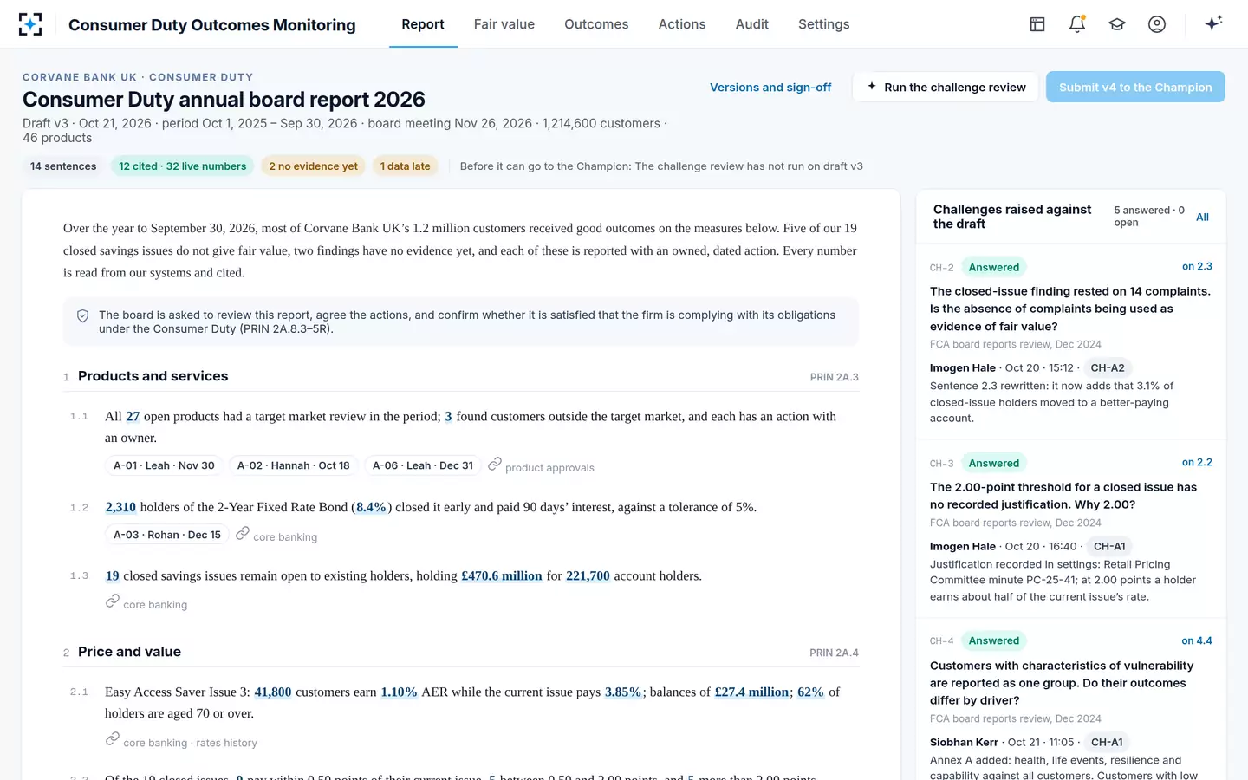The height and width of the screenshot is (780, 1248).
Task: Click the live figure '8.4%'
Action: coord(371,507)
